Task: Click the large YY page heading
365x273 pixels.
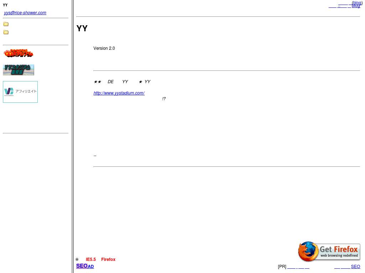Action: 82,28
